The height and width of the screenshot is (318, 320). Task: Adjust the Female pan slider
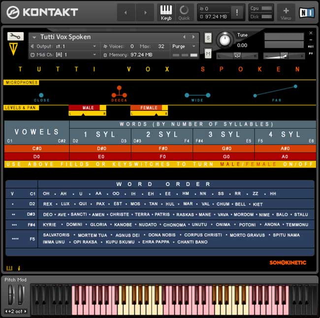click(x=149, y=113)
